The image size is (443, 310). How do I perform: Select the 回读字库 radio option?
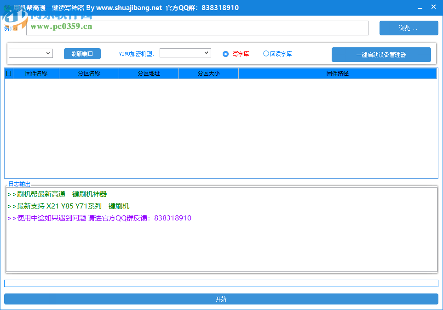tap(266, 54)
